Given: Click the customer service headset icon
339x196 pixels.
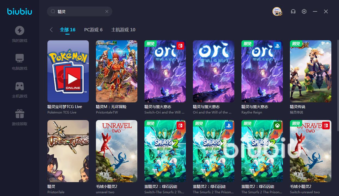Looking at the screenshot, I should (x=293, y=11).
